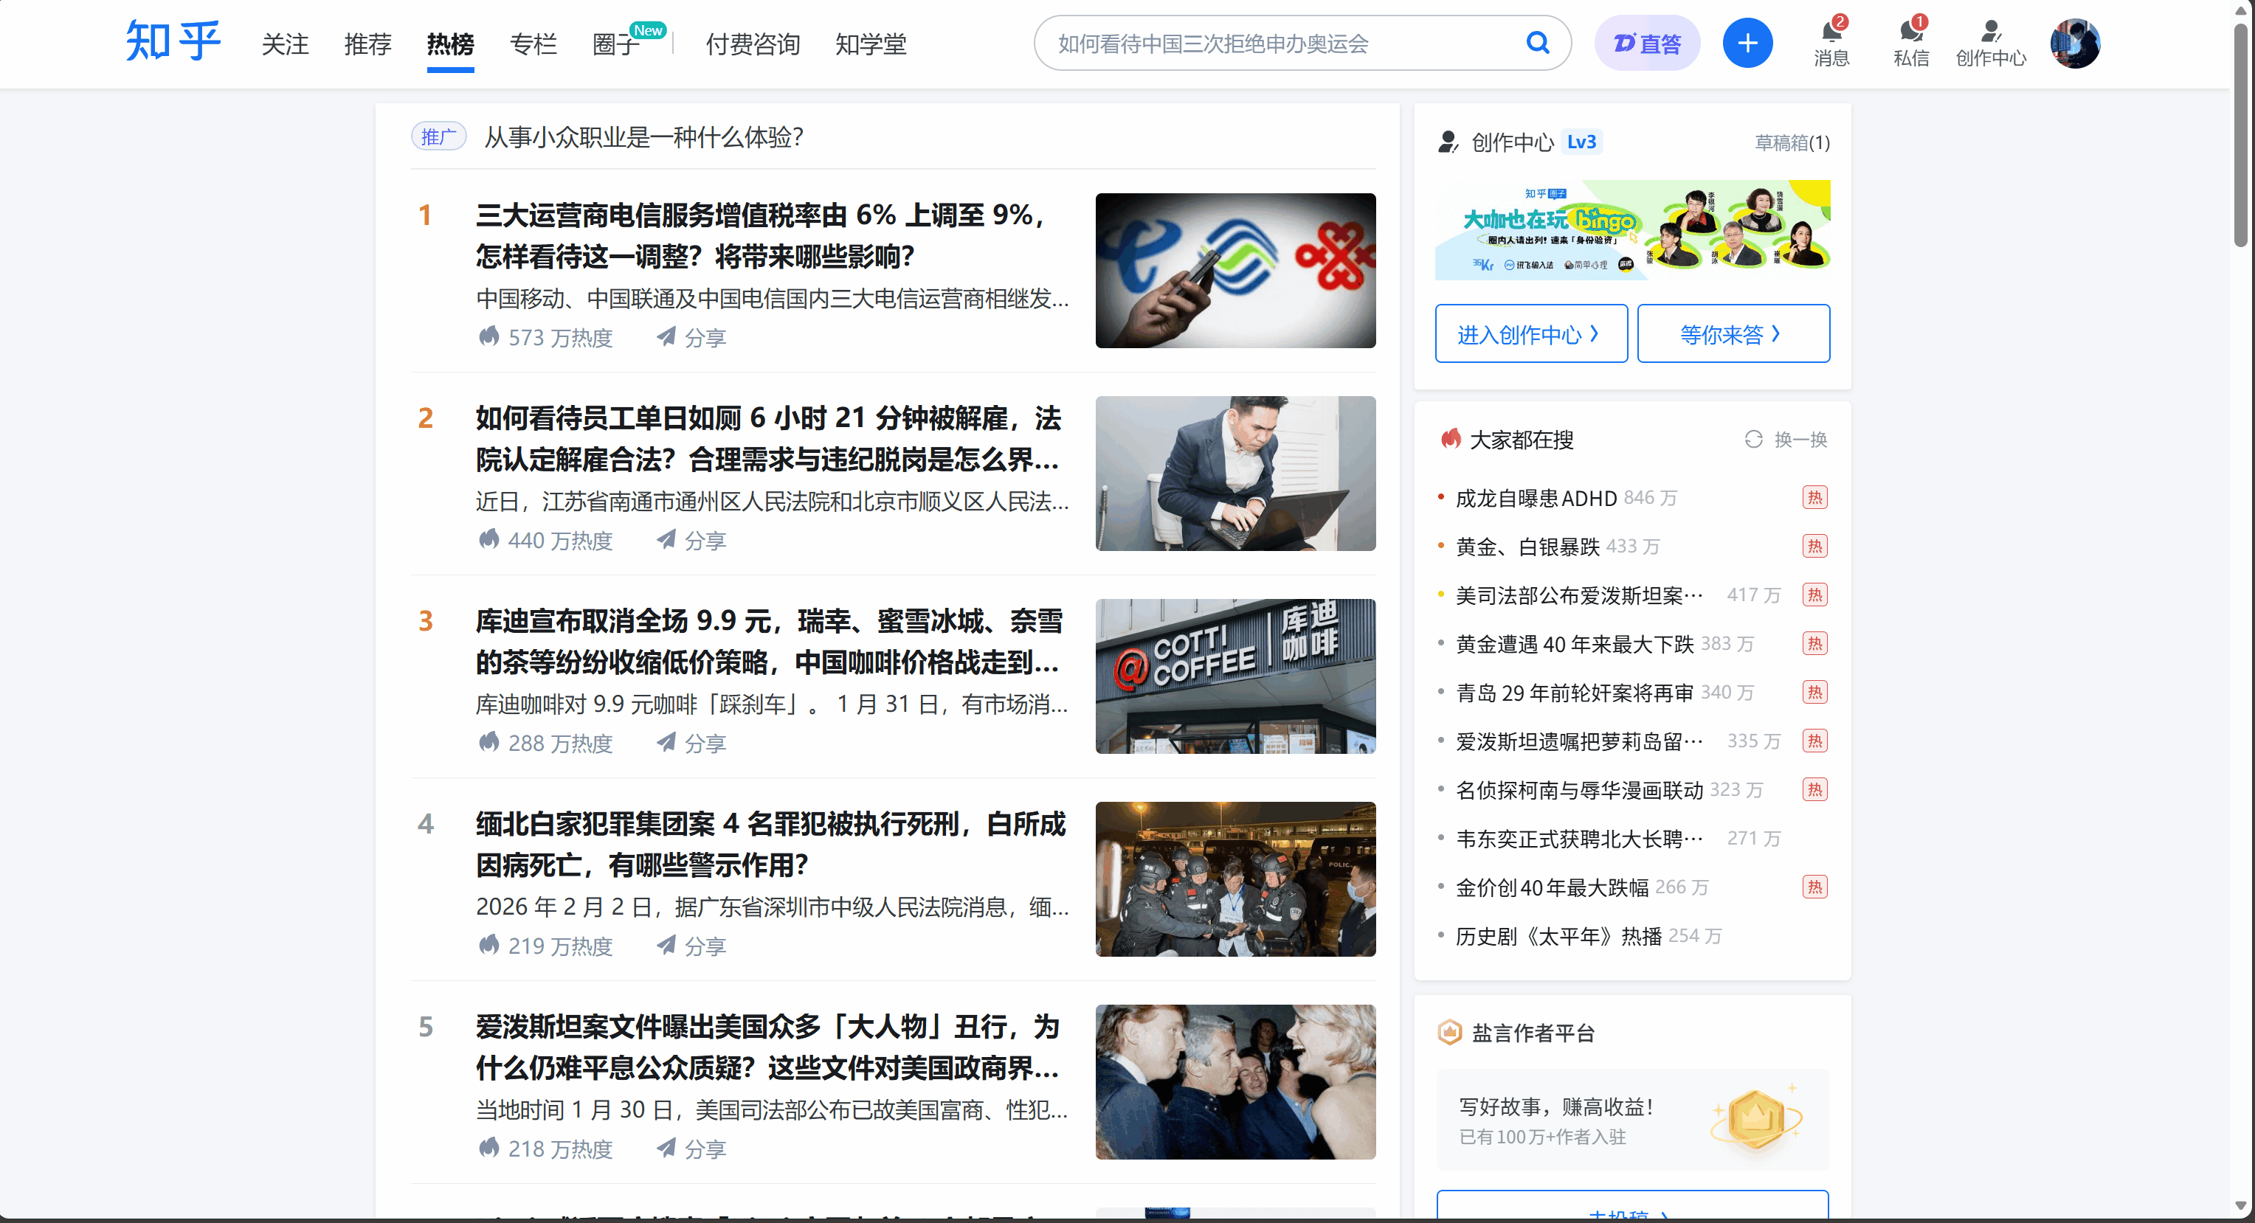The image size is (2255, 1223).
Task: Open the 消息 notifications bell
Action: click(x=1831, y=42)
